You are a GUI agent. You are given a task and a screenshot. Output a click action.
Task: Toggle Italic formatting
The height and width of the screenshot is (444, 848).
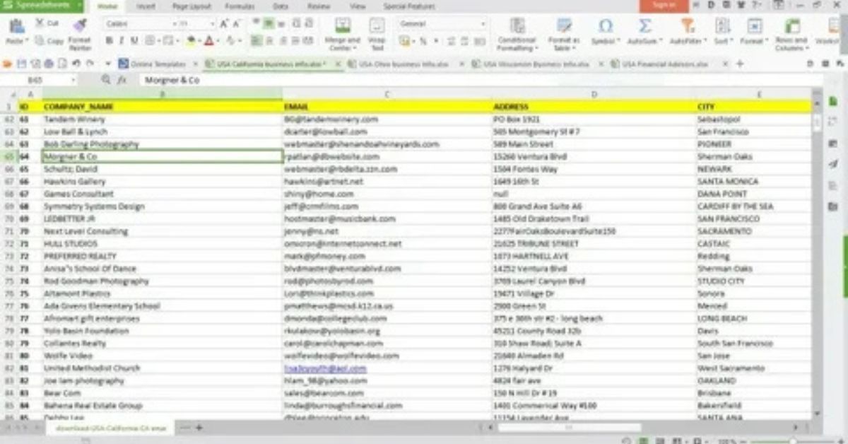pyautogui.click(x=122, y=41)
